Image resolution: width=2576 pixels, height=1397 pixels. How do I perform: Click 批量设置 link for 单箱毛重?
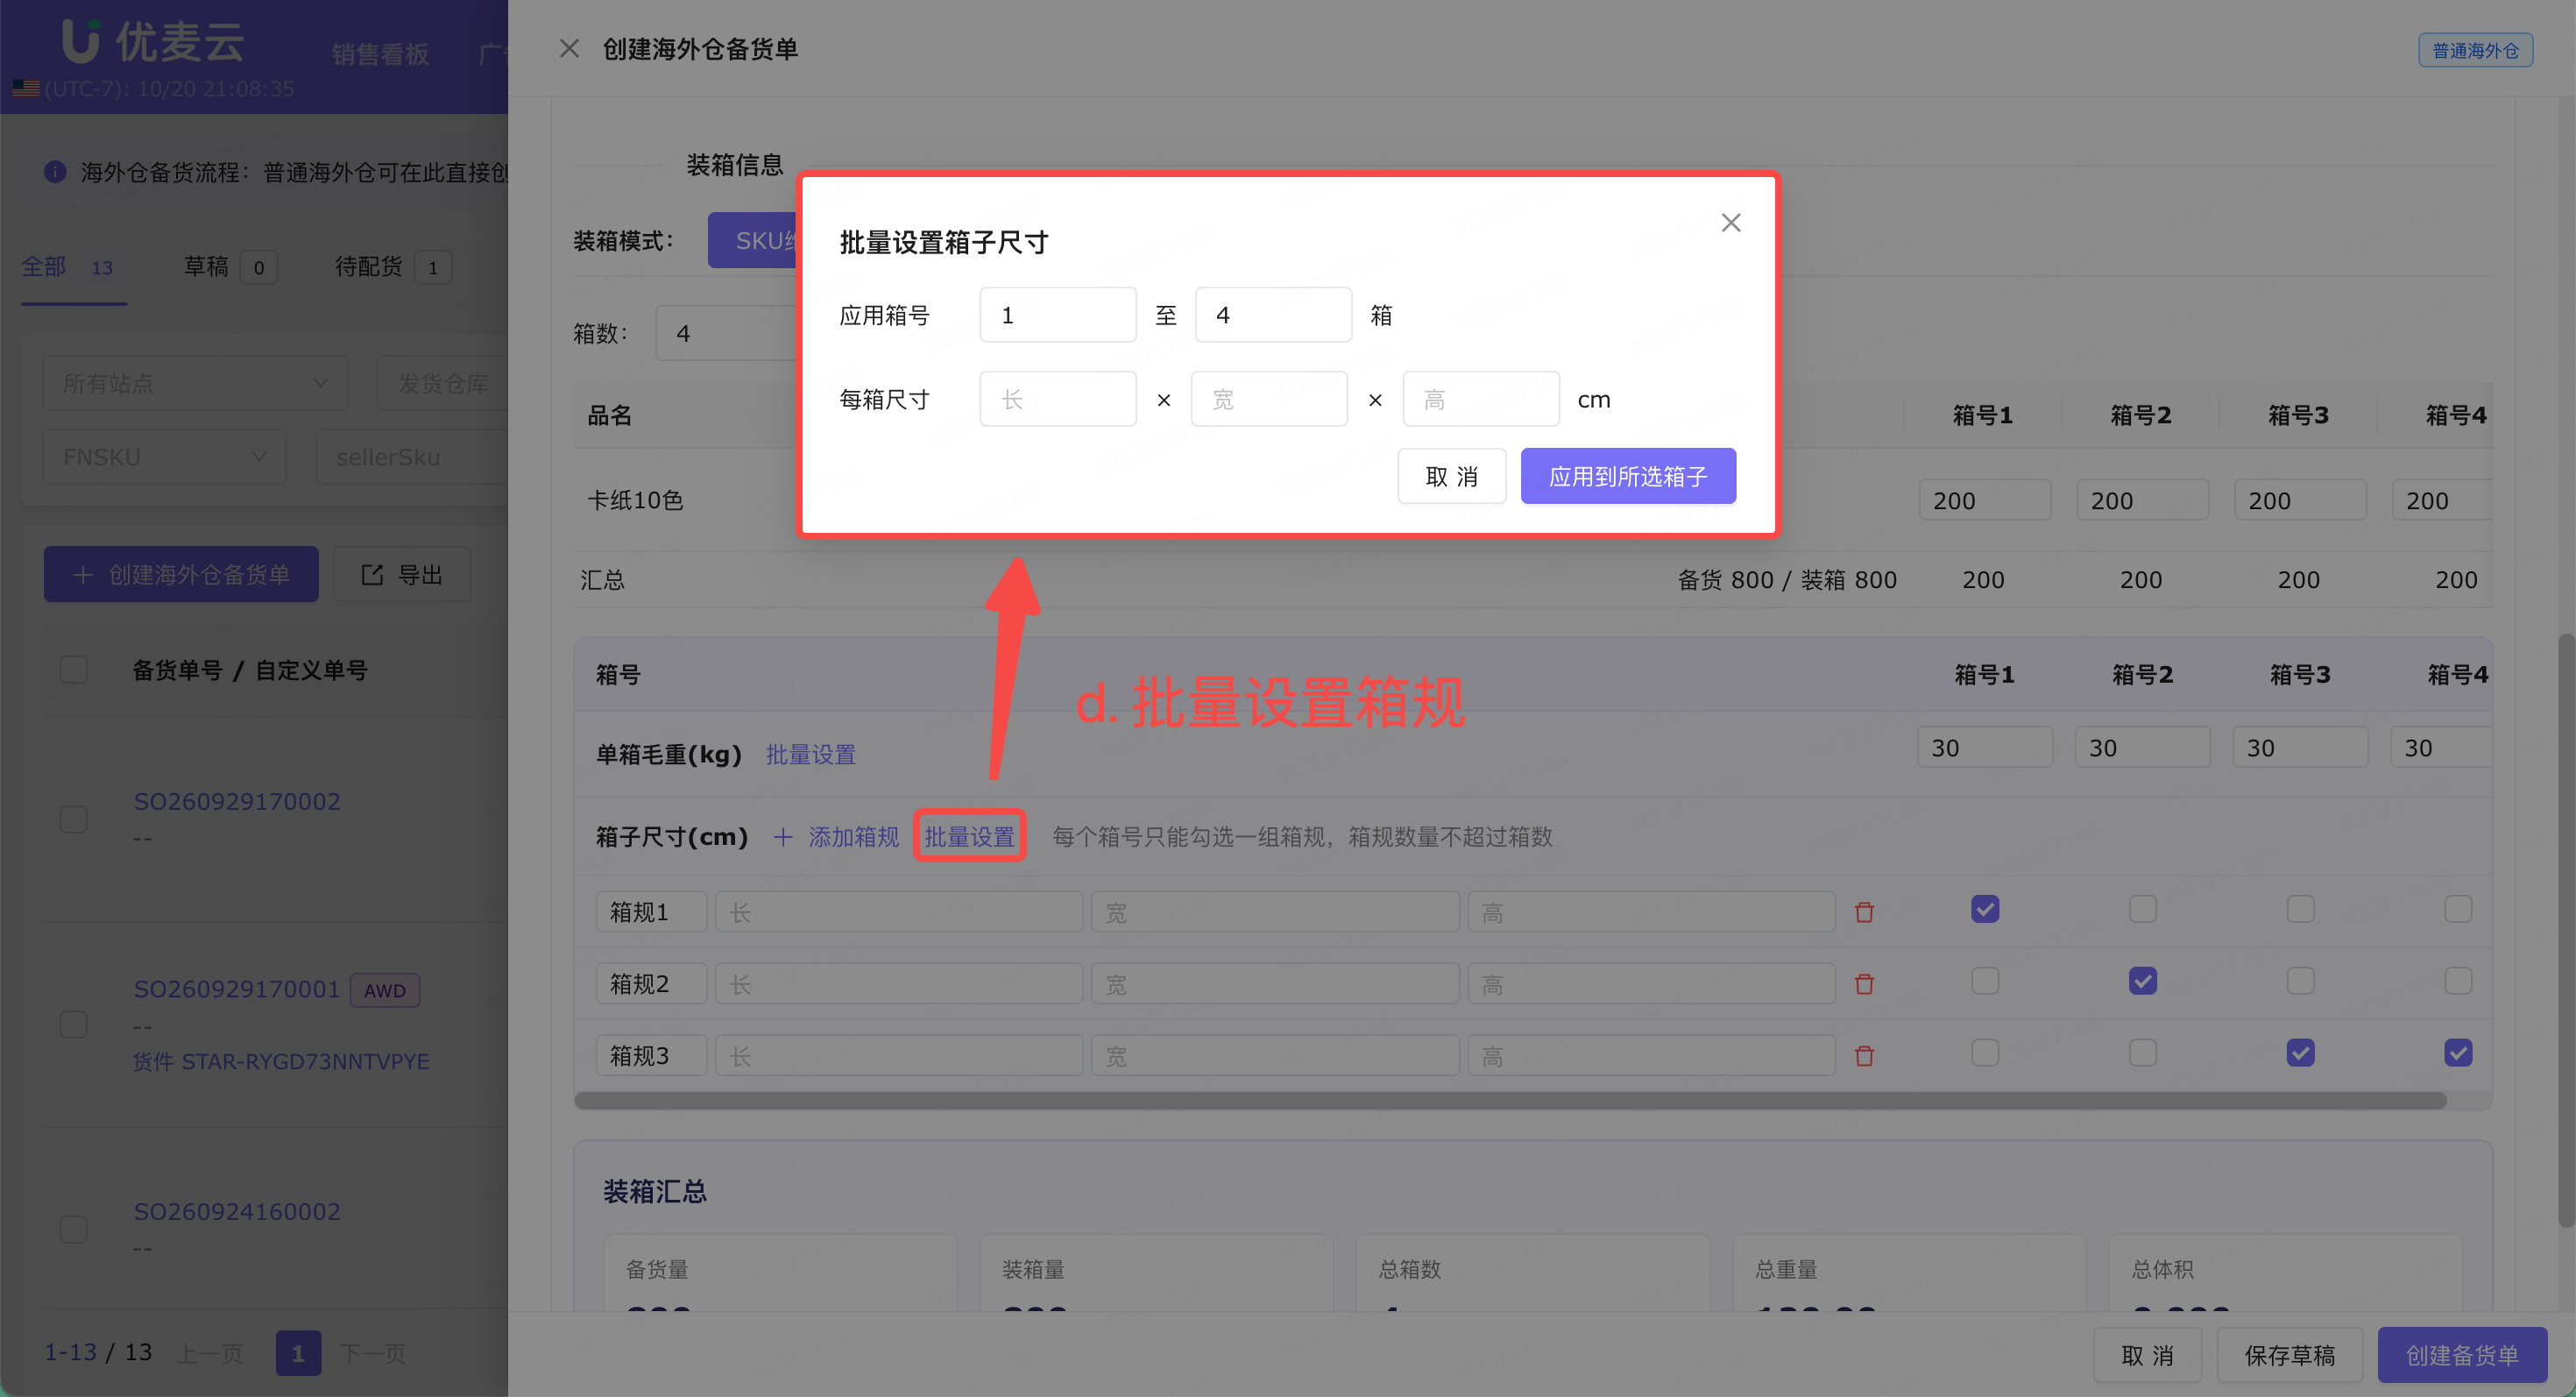[811, 754]
